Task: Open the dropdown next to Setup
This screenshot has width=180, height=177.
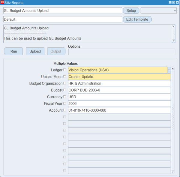Action: 159,10
